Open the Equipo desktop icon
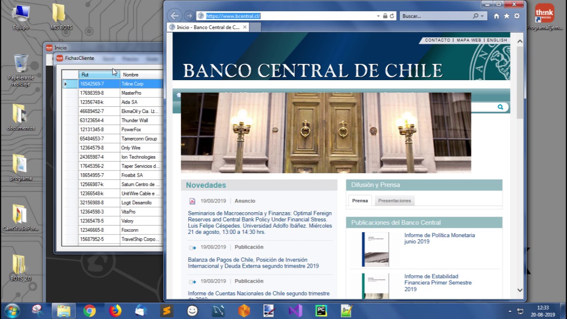This screenshot has height=319, width=567. coord(21,17)
